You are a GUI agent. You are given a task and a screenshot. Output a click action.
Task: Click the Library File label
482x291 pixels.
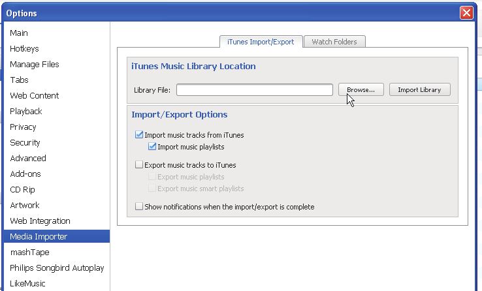click(152, 90)
